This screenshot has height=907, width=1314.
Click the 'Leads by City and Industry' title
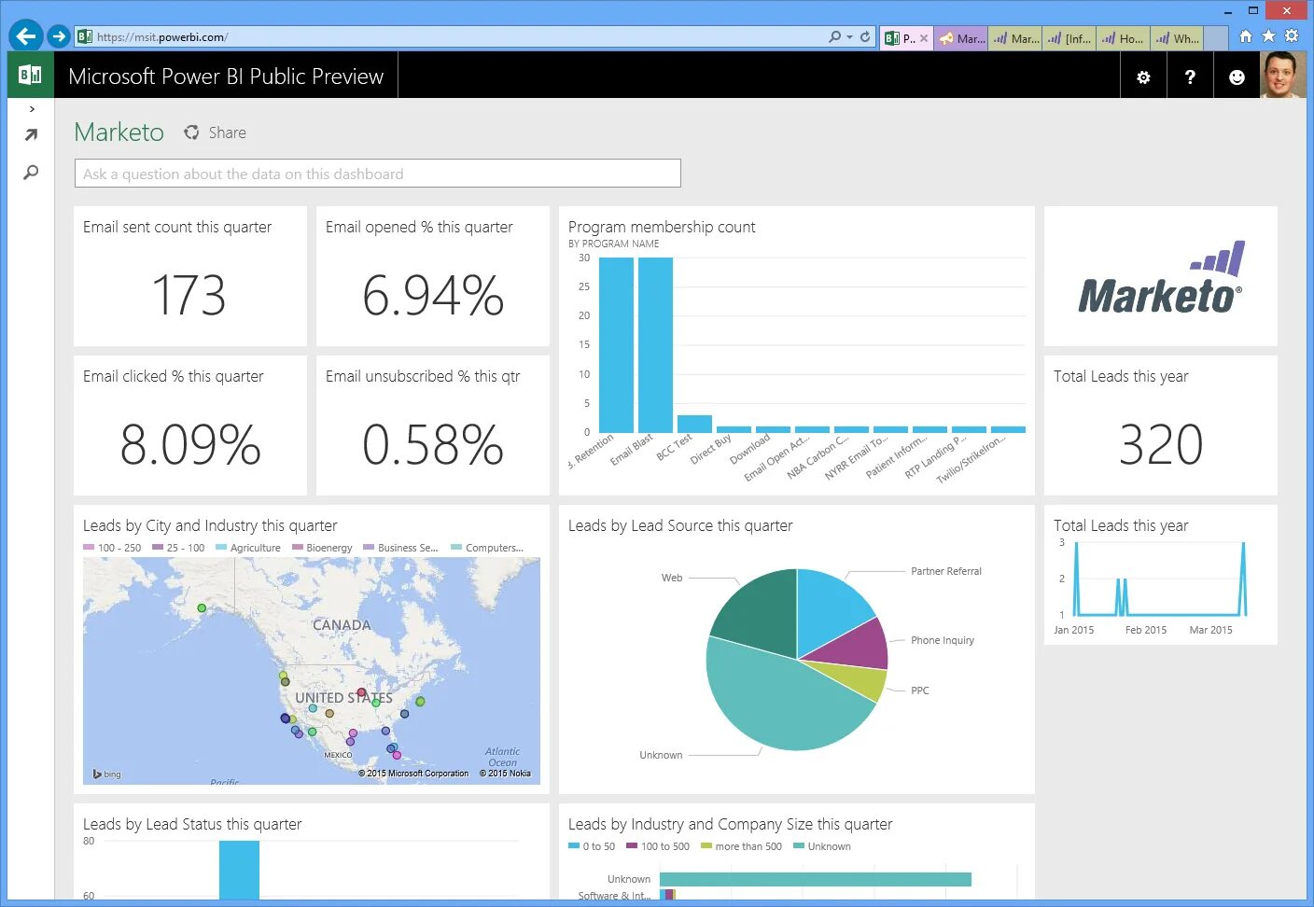pyautogui.click(x=210, y=525)
